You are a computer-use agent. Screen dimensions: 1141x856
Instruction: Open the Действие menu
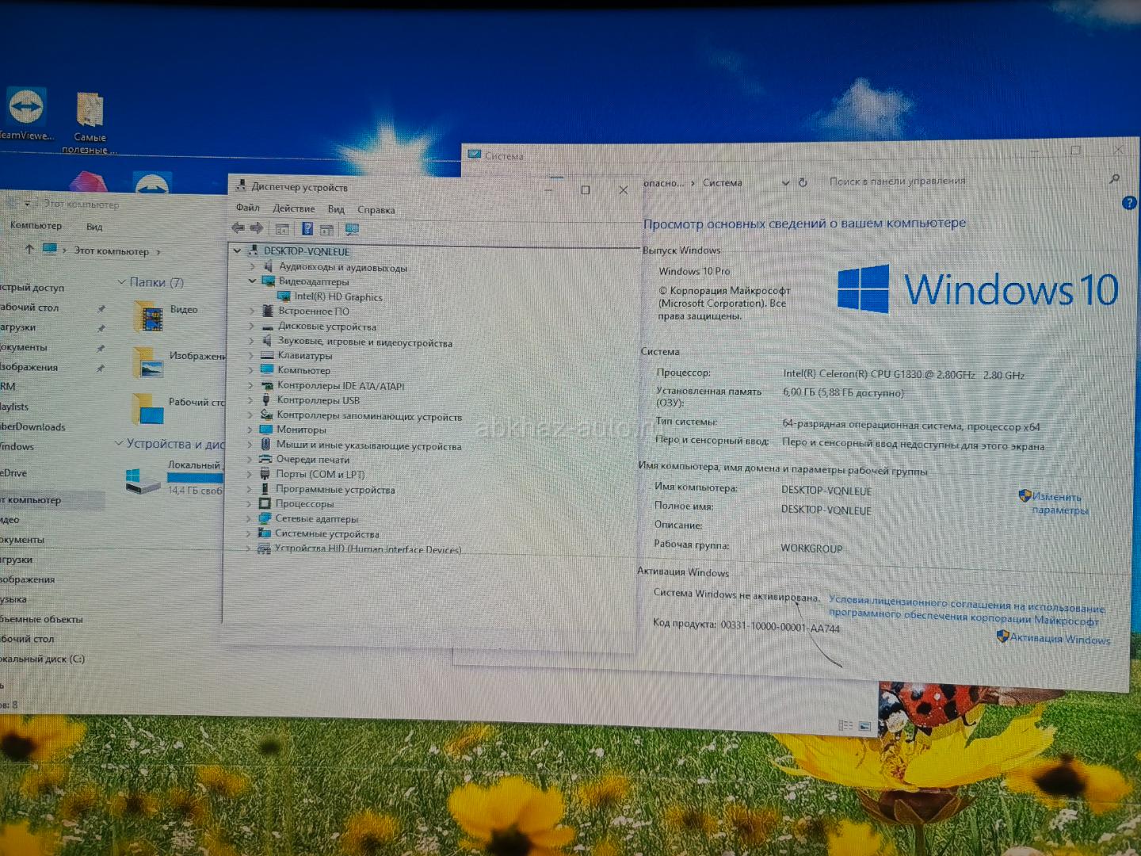coord(293,208)
